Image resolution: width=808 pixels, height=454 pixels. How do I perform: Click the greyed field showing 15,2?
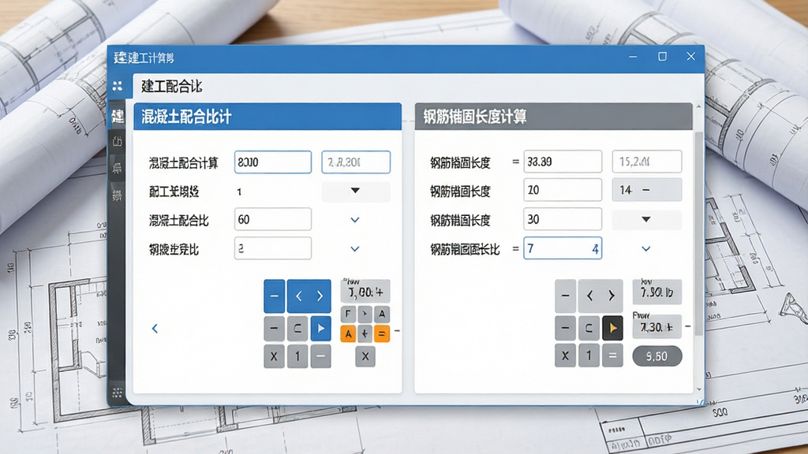pyautogui.click(x=647, y=162)
